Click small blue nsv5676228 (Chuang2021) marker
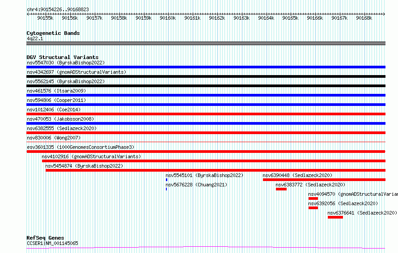This screenshot has width=398, height=253. [166, 189]
